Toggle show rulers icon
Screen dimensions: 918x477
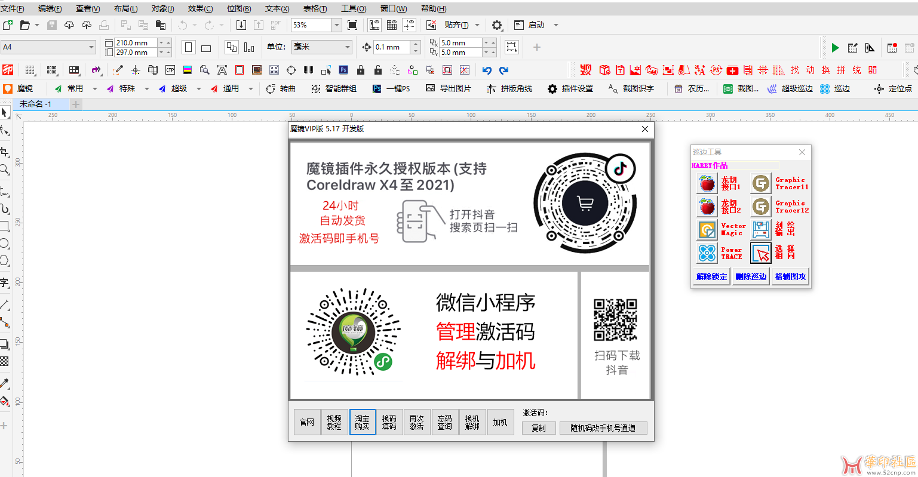pyautogui.click(x=374, y=25)
